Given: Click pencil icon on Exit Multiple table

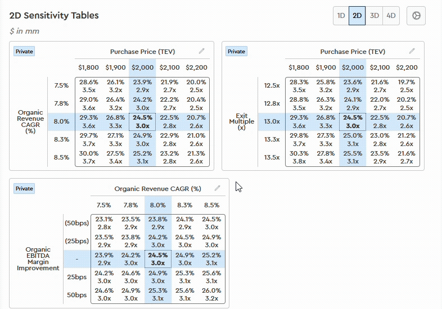Looking at the screenshot, I should [x=412, y=51].
